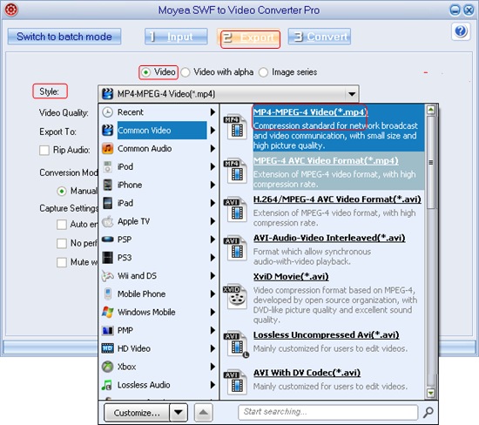Click the red Moyea app logo icon
Image resolution: width=479 pixels, height=425 pixels.
tap(11, 10)
